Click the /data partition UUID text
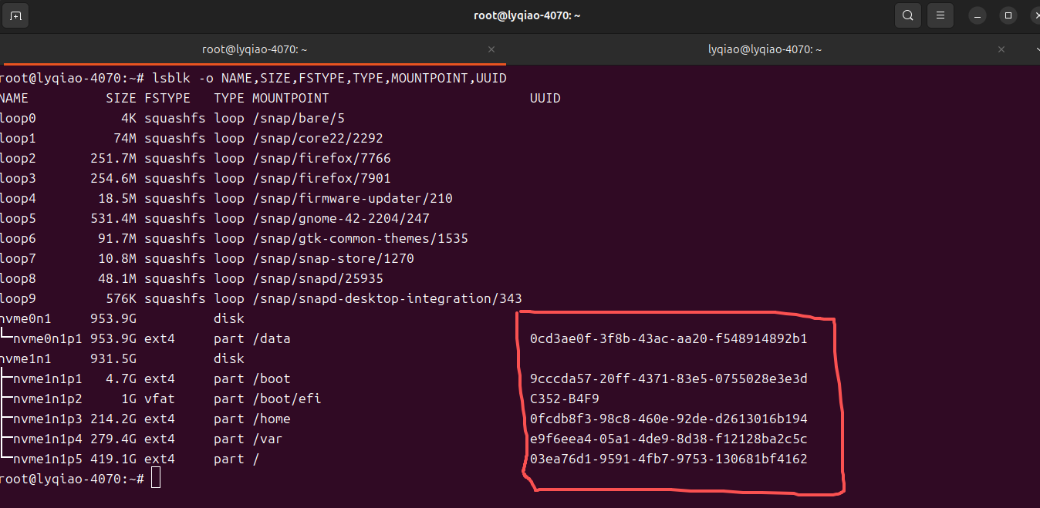This screenshot has width=1040, height=508. coord(668,338)
